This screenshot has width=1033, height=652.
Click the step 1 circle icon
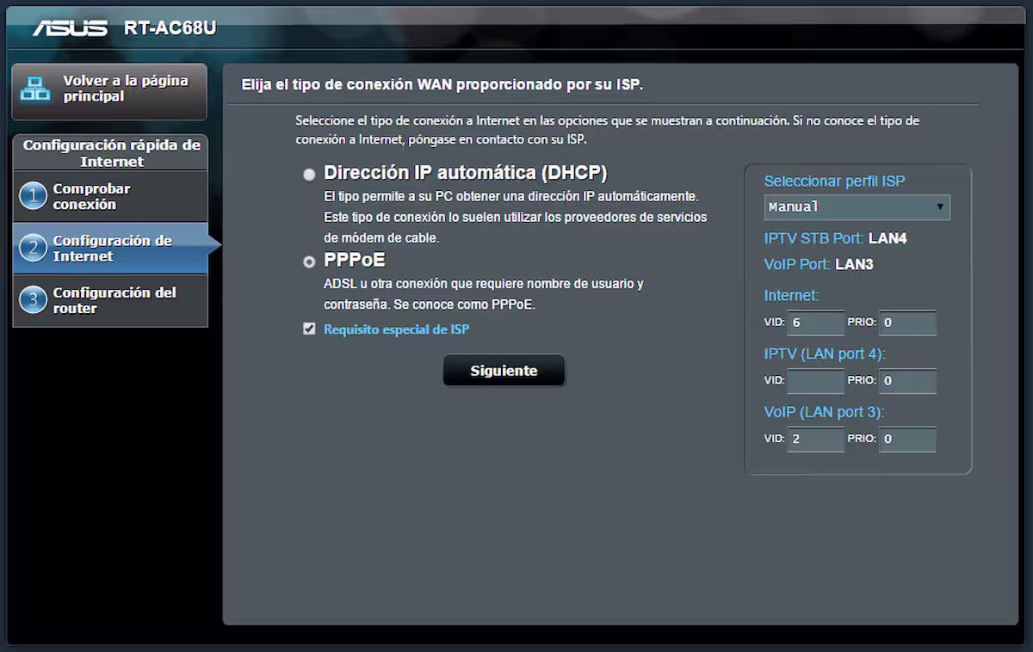click(33, 197)
